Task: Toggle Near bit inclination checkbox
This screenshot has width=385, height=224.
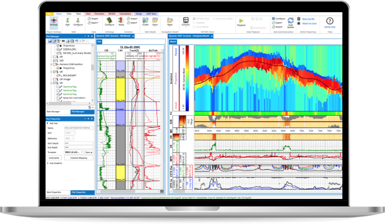Action: (x=58, y=98)
